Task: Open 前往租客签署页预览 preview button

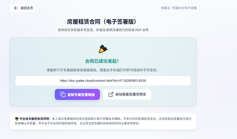Action: click(x=127, y=94)
